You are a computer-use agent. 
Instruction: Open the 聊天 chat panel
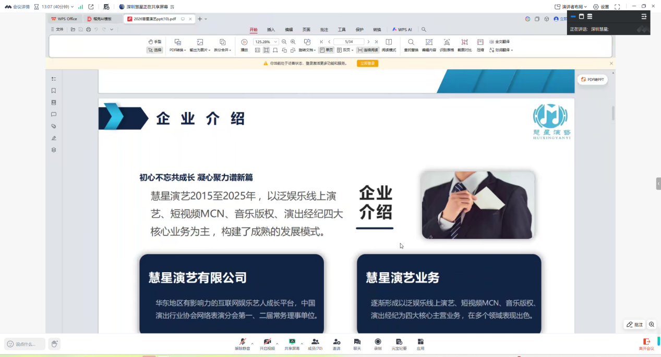click(357, 342)
